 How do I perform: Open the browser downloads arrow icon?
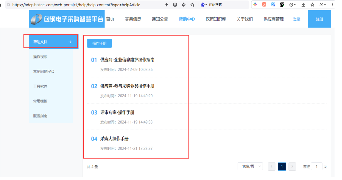tap(303, 5)
